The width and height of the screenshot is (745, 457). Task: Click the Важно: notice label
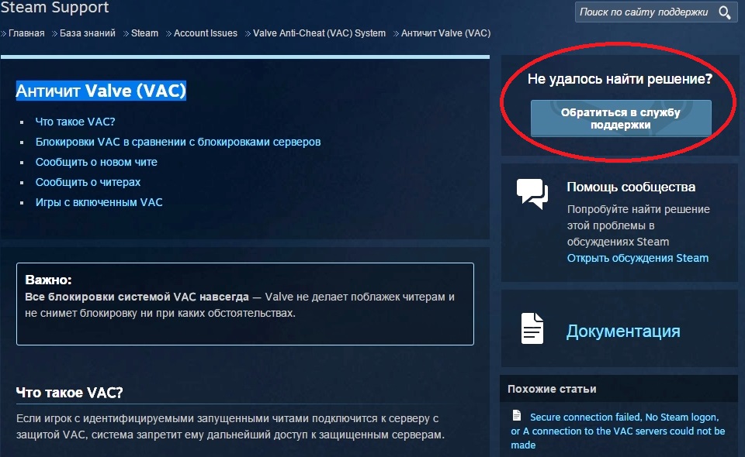[48, 280]
